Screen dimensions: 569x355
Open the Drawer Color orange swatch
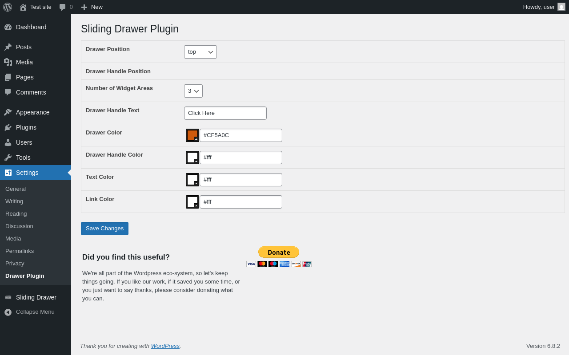point(192,135)
